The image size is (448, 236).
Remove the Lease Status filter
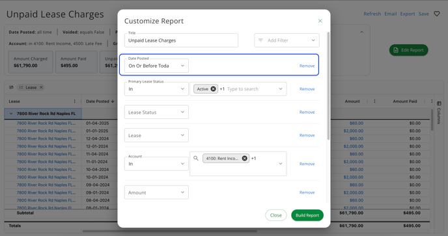pyautogui.click(x=307, y=112)
